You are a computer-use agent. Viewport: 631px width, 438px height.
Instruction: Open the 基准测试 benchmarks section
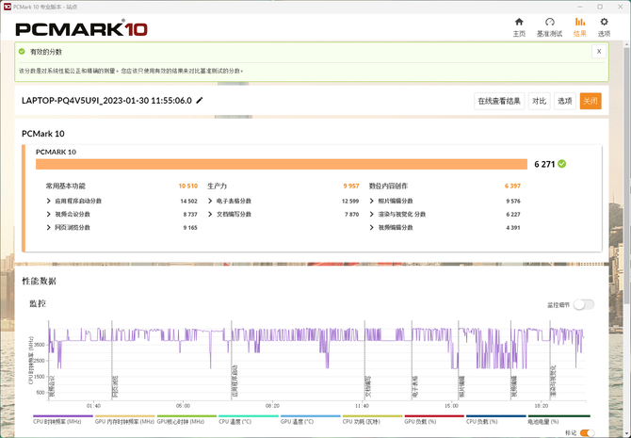(x=549, y=27)
